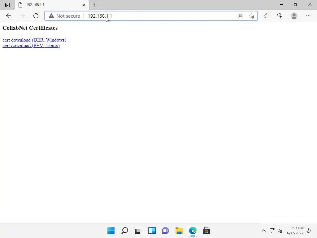This screenshot has width=317, height=238.
Task: Open a new tab with the plus icon
Action: tap(94, 5)
